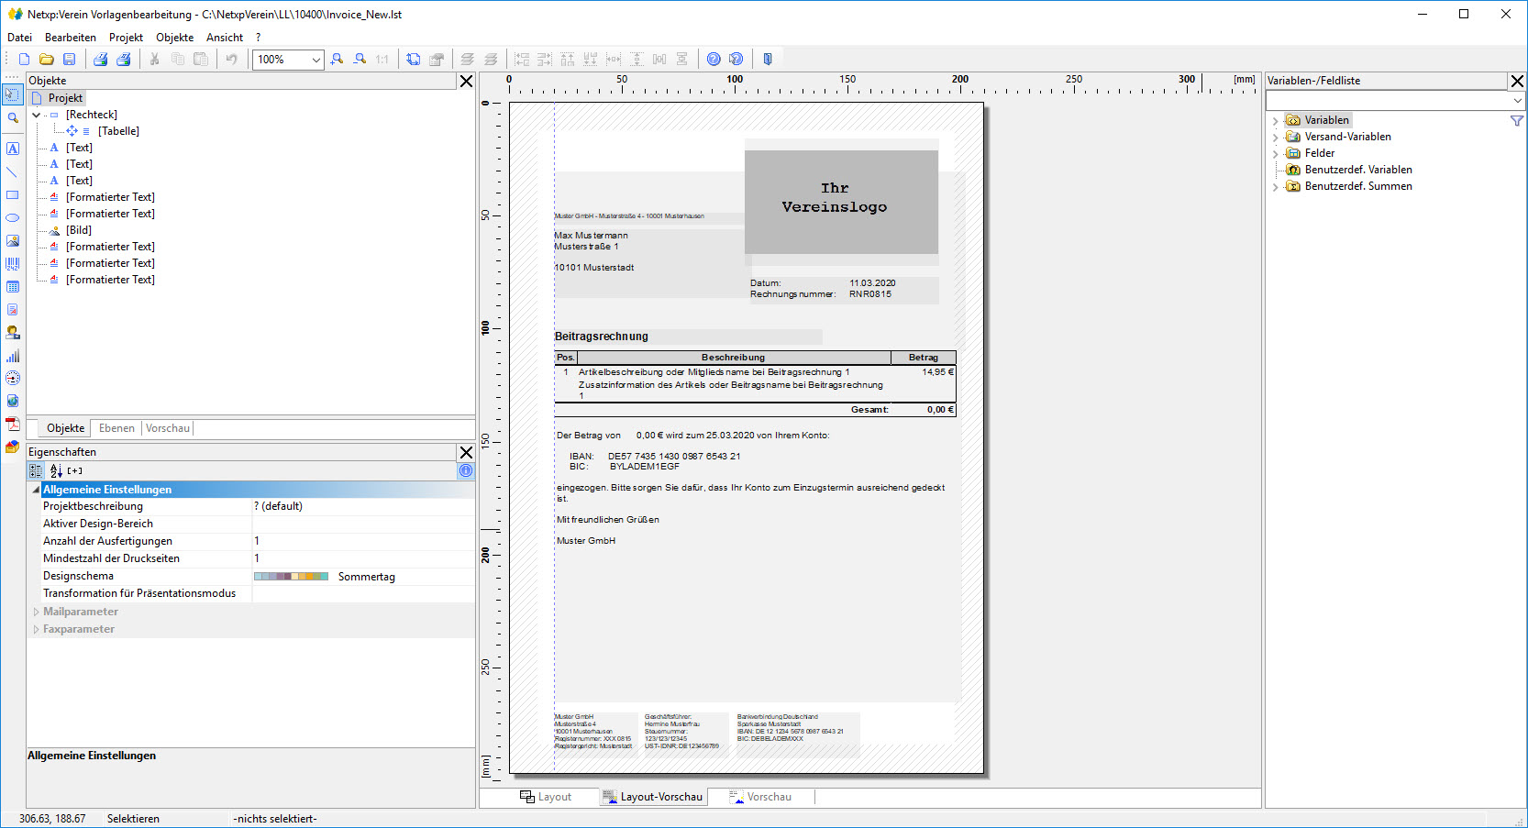Select the Barcode insert tool
This screenshot has height=828, width=1528.
click(13, 264)
